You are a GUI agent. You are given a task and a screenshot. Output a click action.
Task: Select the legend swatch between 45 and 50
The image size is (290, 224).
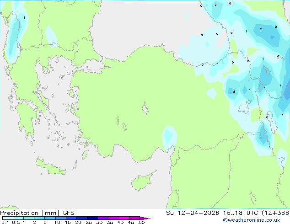click(x=134, y=218)
